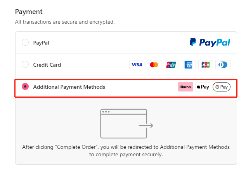Click the Mastercard icon
Screen dimensions: 246x169
[154, 65]
